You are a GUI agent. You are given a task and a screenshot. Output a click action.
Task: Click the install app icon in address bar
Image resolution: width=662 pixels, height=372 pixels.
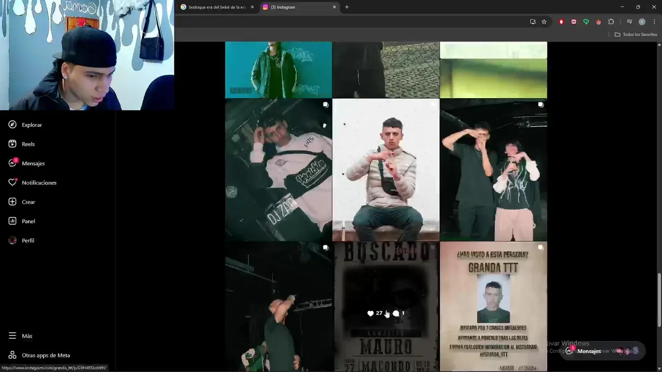pos(533,22)
